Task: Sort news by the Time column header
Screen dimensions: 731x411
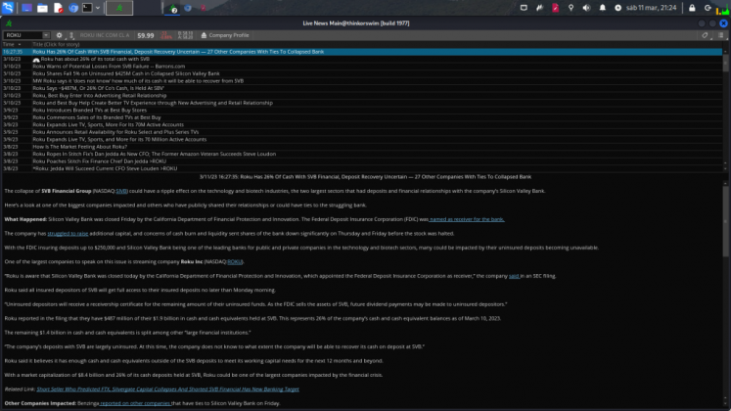Action: point(10,44)
